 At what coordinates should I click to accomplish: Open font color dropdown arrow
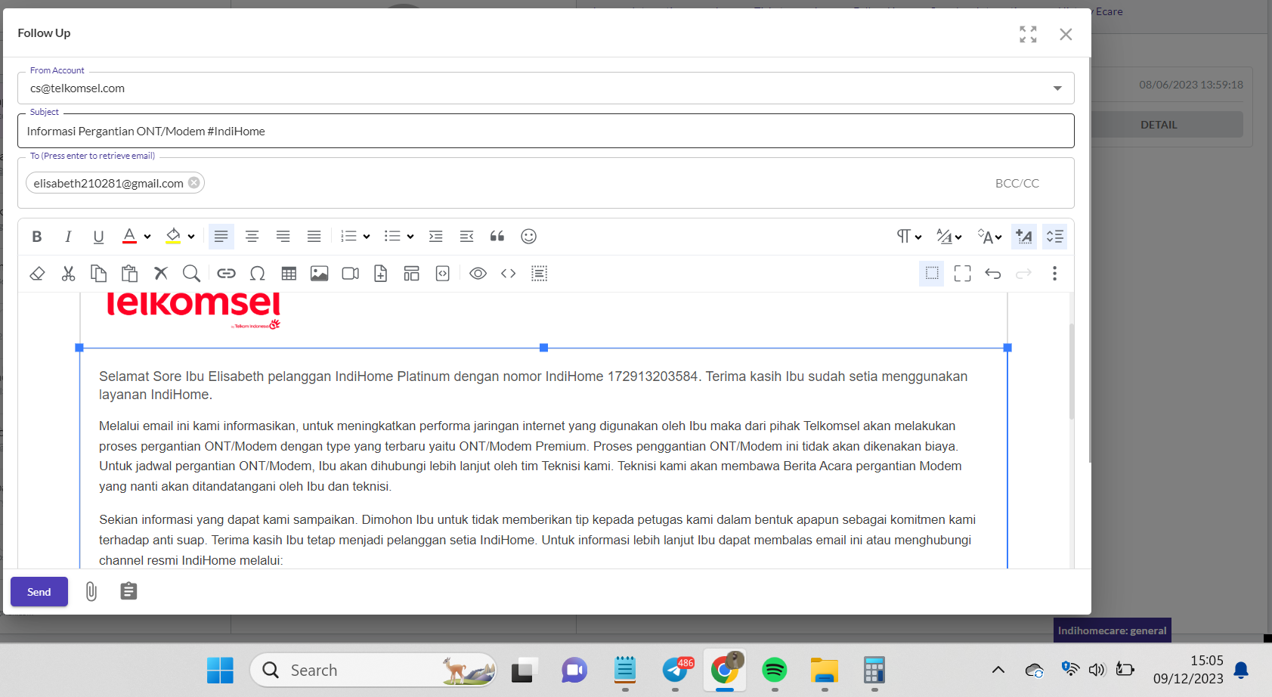(x=147, y=237)
